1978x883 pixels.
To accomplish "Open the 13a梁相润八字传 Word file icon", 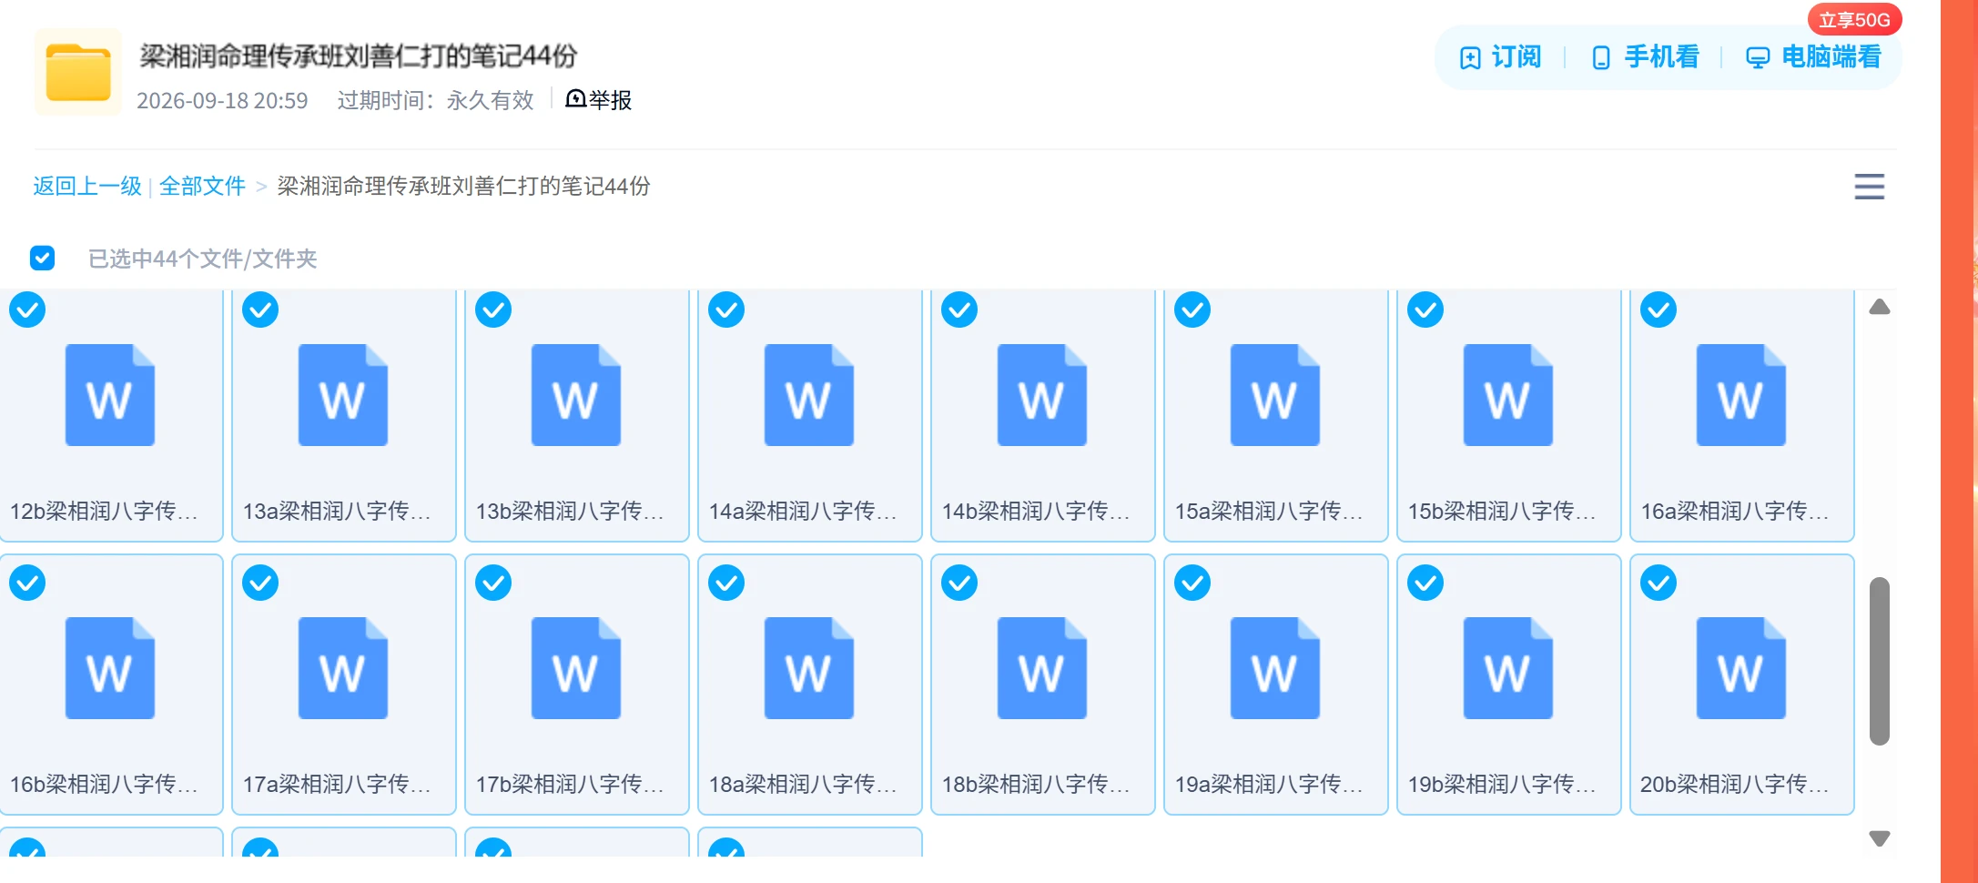I will pyautogui.click(x=343, y=395).
